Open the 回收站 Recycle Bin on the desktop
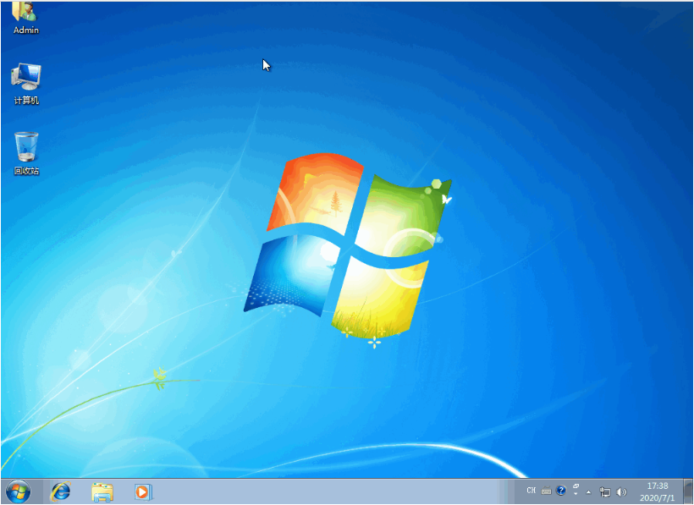This screenshot has height=505, width=694. point(26,145)
